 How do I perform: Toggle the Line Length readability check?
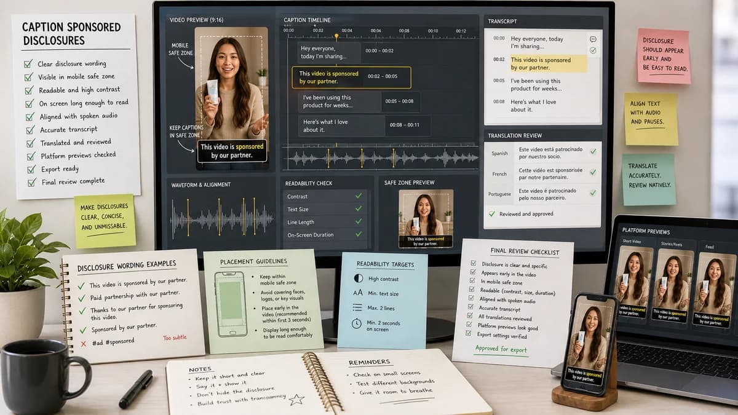359,222
